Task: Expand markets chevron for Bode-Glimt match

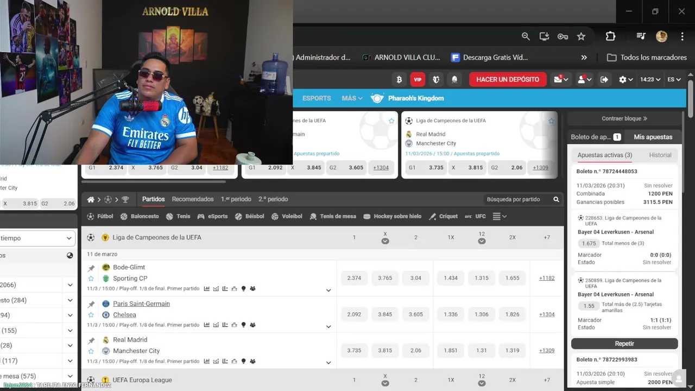Action: tap(328, 290)
